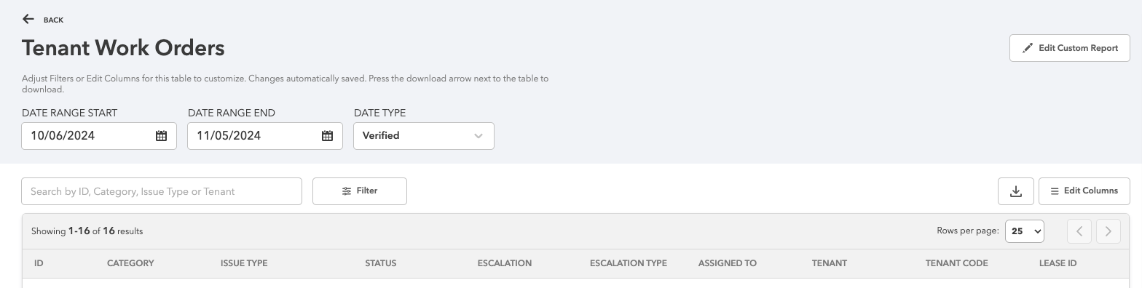
Task: Sort by the Tenant Code column header
Action: 956,263
